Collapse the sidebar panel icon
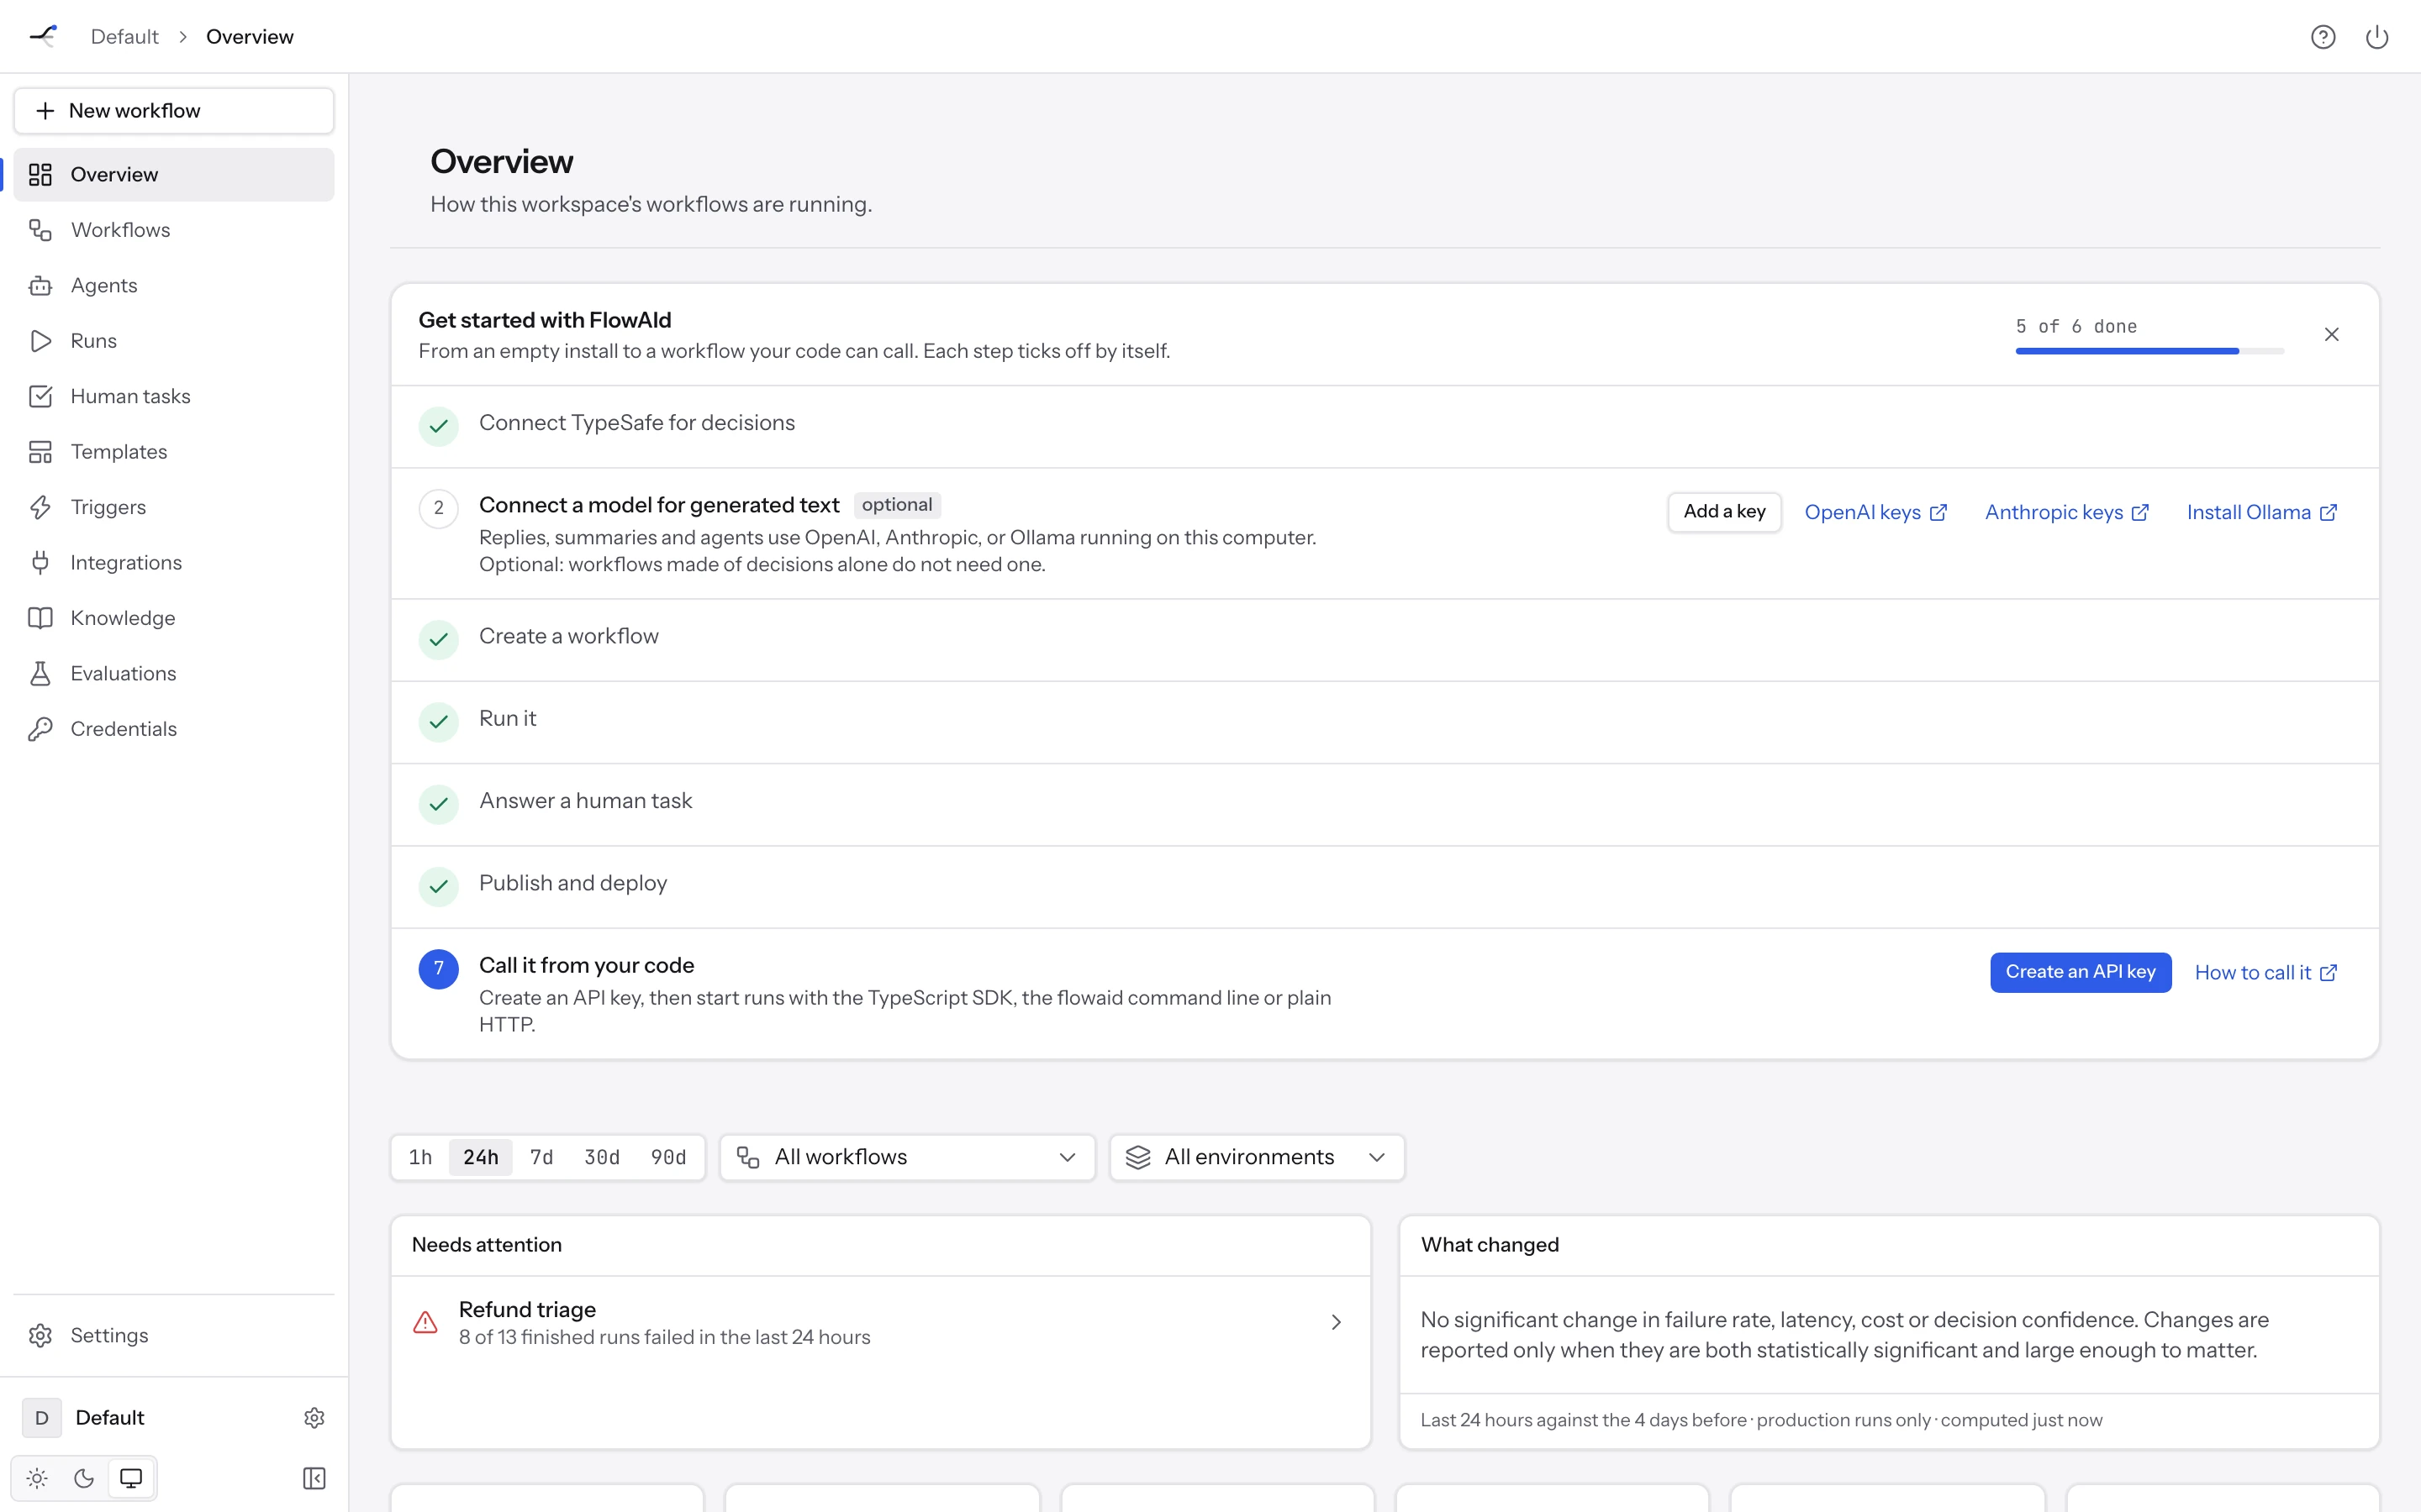2421x1512 pixels. (x=314, y=1478)
